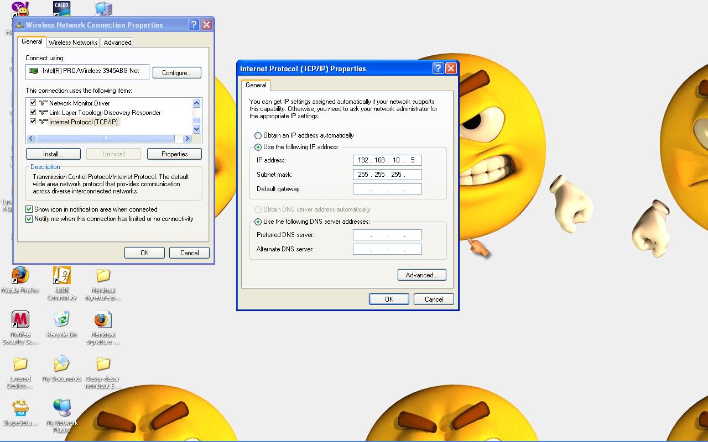Click the IP address field
Viewport: 708px width, 442px height.
click(387, 160)
